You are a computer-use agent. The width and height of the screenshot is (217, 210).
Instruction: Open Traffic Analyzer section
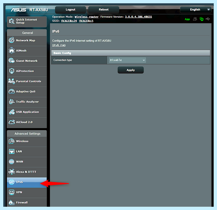pyautogui.click(x=27, y=102)
